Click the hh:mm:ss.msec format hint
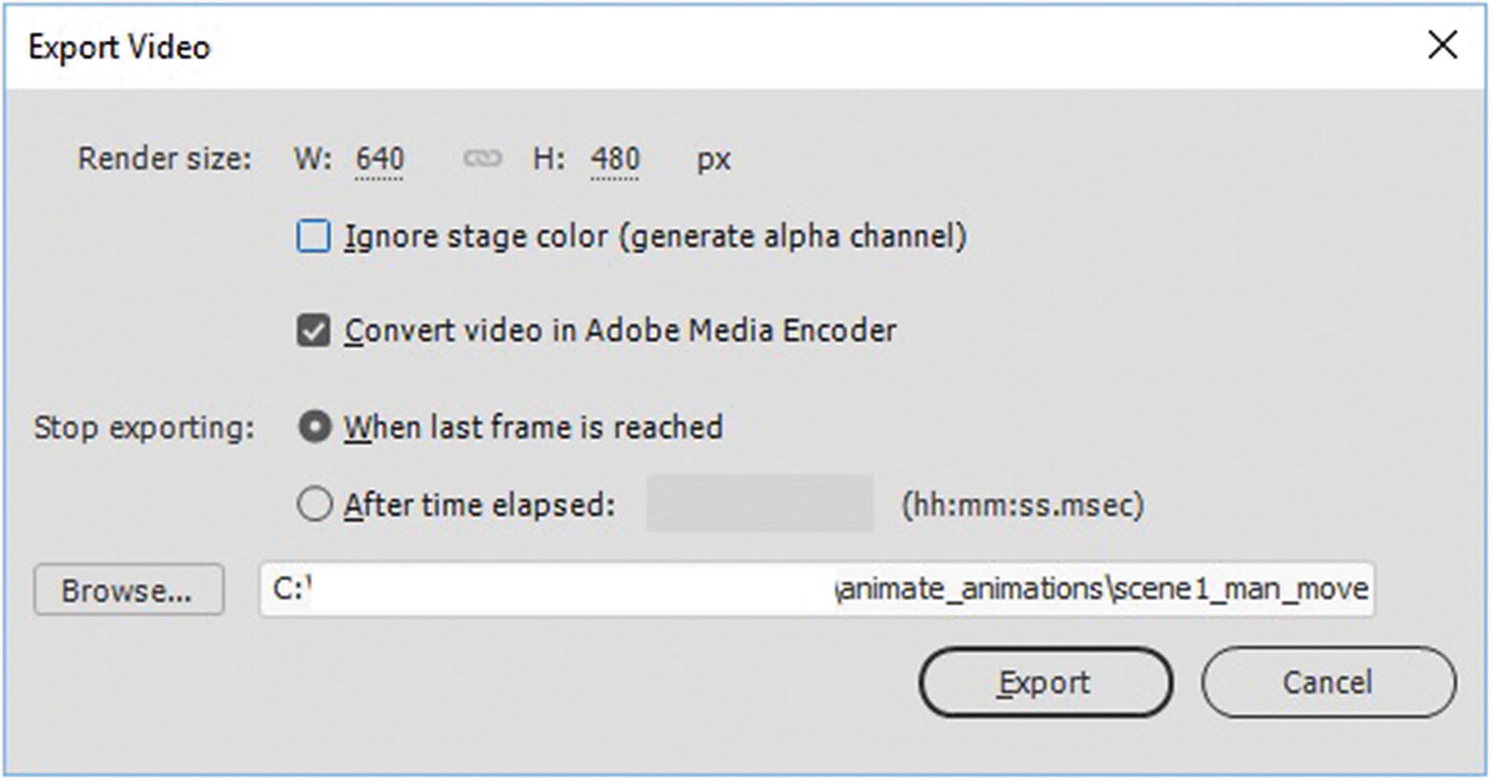 pyautogui.click(x=1022, y=505)
